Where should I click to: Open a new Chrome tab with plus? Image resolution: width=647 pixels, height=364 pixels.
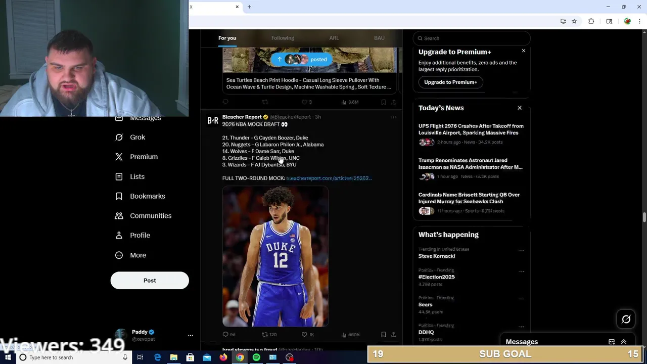[x=249, y=7]
